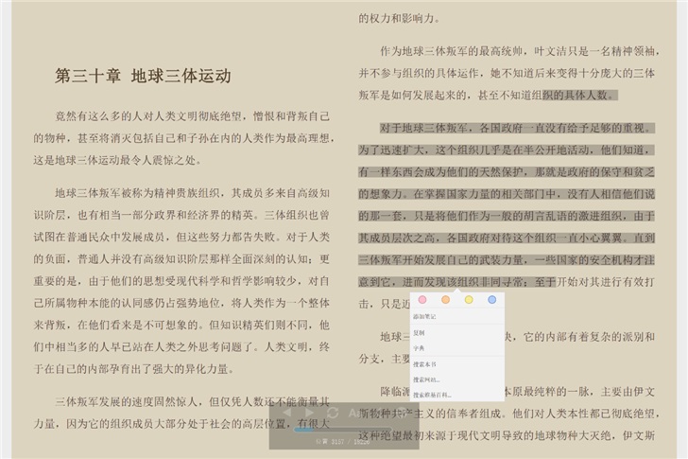The width and height of the screenshot is (688, 459).
Task: Open font settings Aa icon
Action: 356,413
